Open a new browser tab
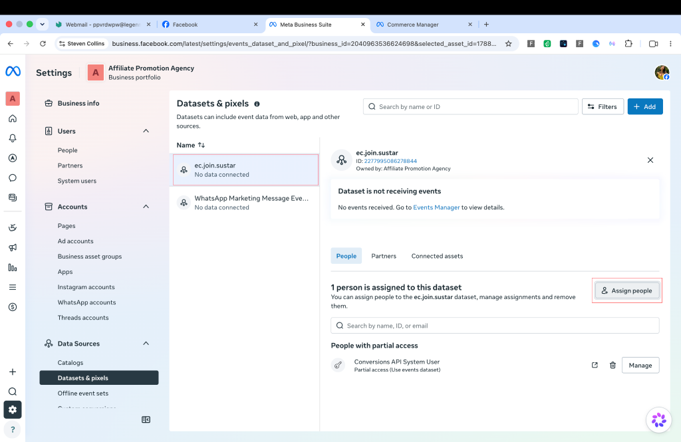681x442 pixels. (486, 25)
